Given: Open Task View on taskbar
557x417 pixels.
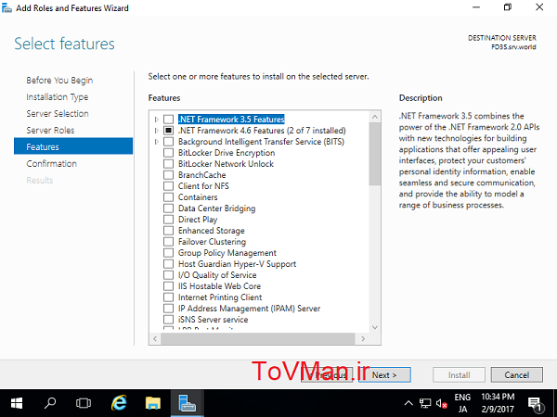Looking at the screenshot, I should (84, 403).
